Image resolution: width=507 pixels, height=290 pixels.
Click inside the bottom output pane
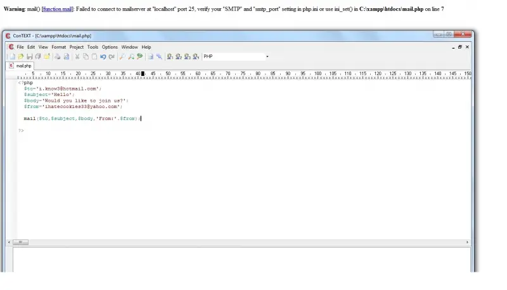tap(241, 260)
